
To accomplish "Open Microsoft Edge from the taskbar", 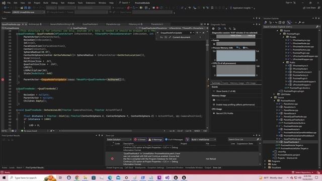I will 110,177.
